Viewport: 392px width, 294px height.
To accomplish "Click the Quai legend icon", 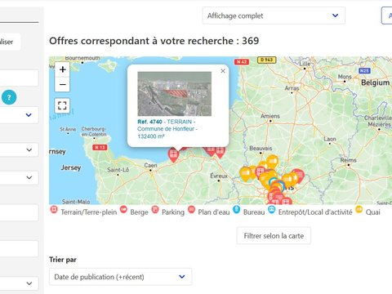I will click(359, 210).
